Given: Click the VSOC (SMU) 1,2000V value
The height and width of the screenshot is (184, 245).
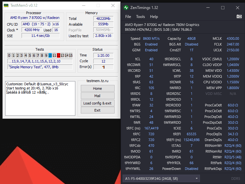Looking at the screenshot, I should point(233,59).
